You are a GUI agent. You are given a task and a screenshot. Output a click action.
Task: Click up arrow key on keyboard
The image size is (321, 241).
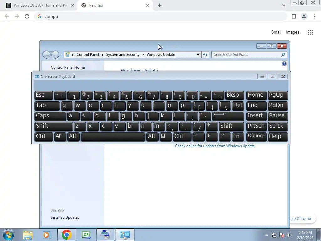[x=212, y=126]
